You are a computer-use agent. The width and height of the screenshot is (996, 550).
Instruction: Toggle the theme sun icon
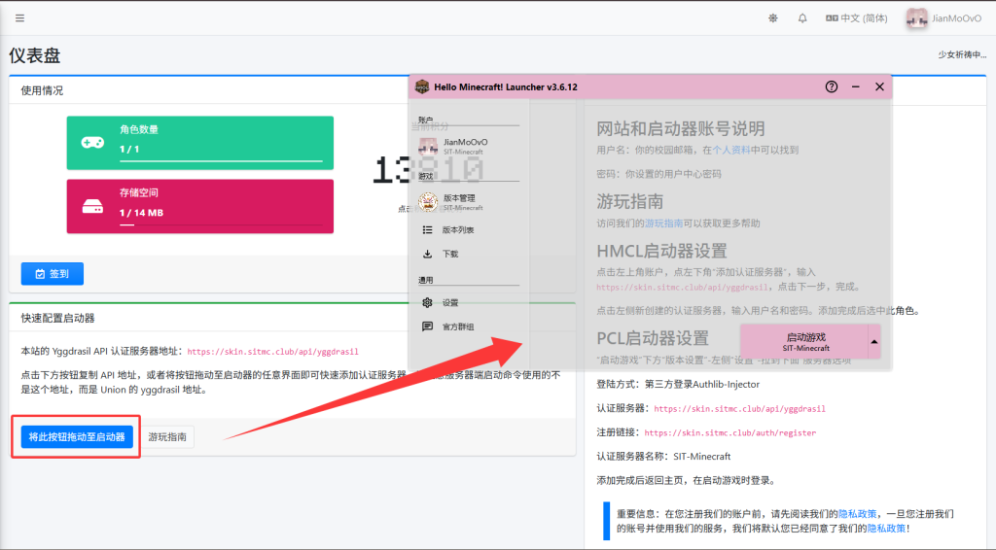(x=773, y=18)
